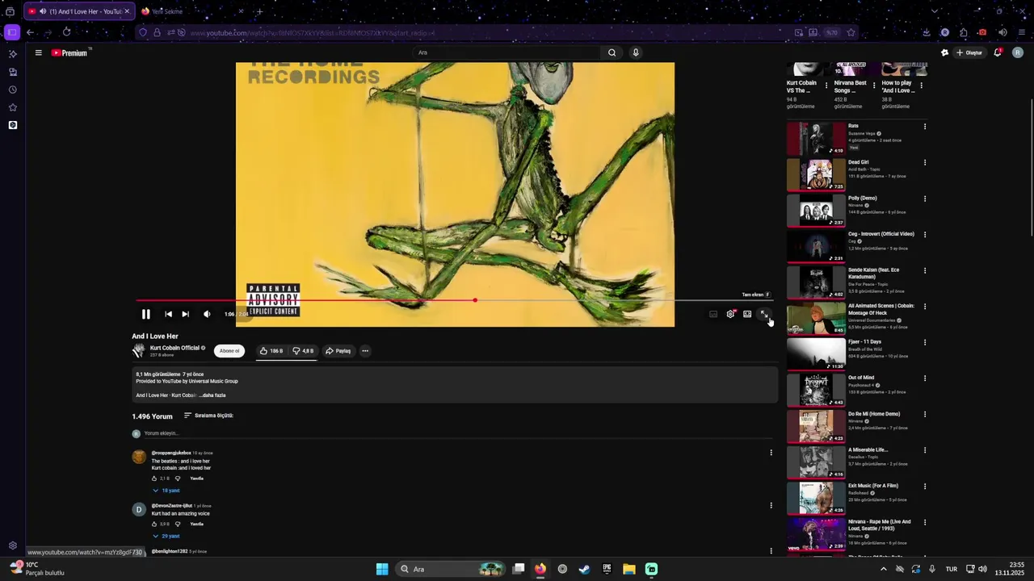Expand description with ...daha fazla
This screenshot has width=1034, height=581.
tap(213, 395)
